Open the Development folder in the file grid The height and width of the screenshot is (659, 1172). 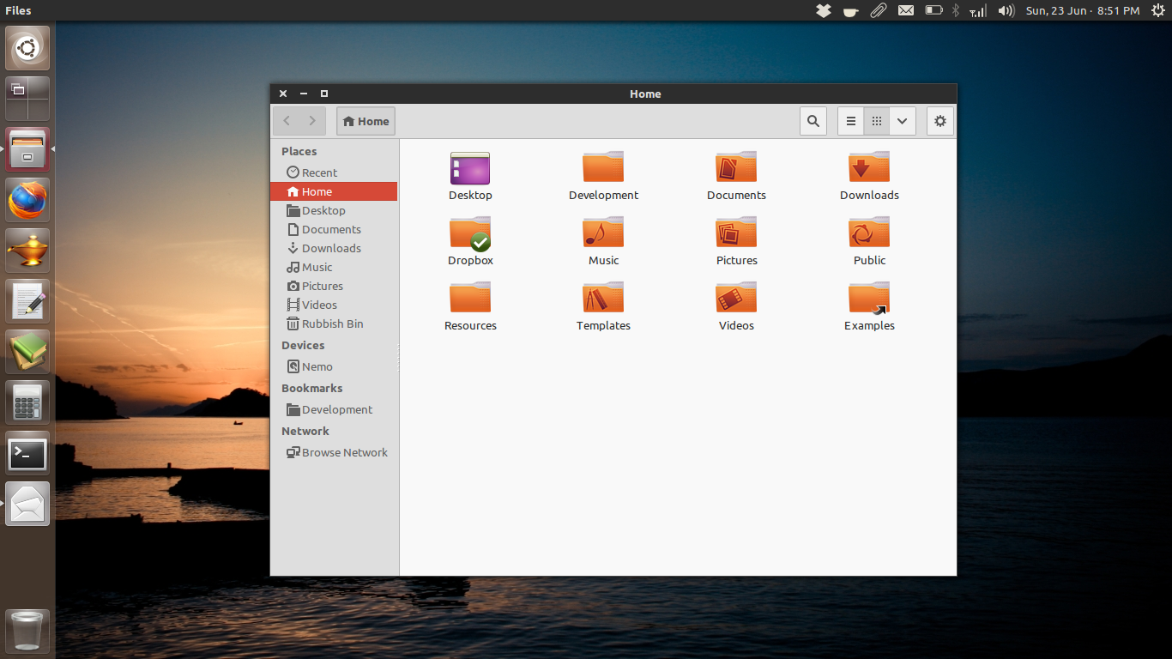[603, 167]
